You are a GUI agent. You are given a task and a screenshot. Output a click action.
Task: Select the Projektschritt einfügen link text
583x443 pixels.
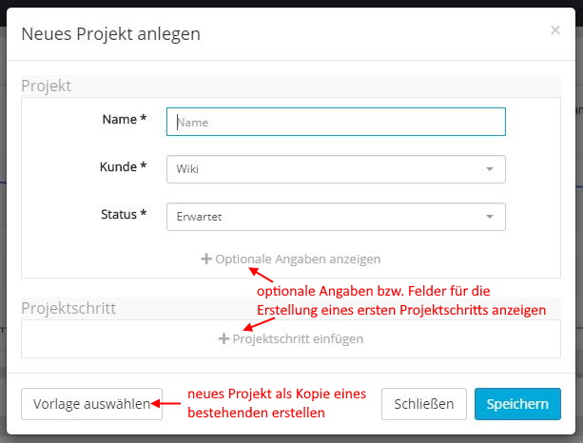(298, 338)
